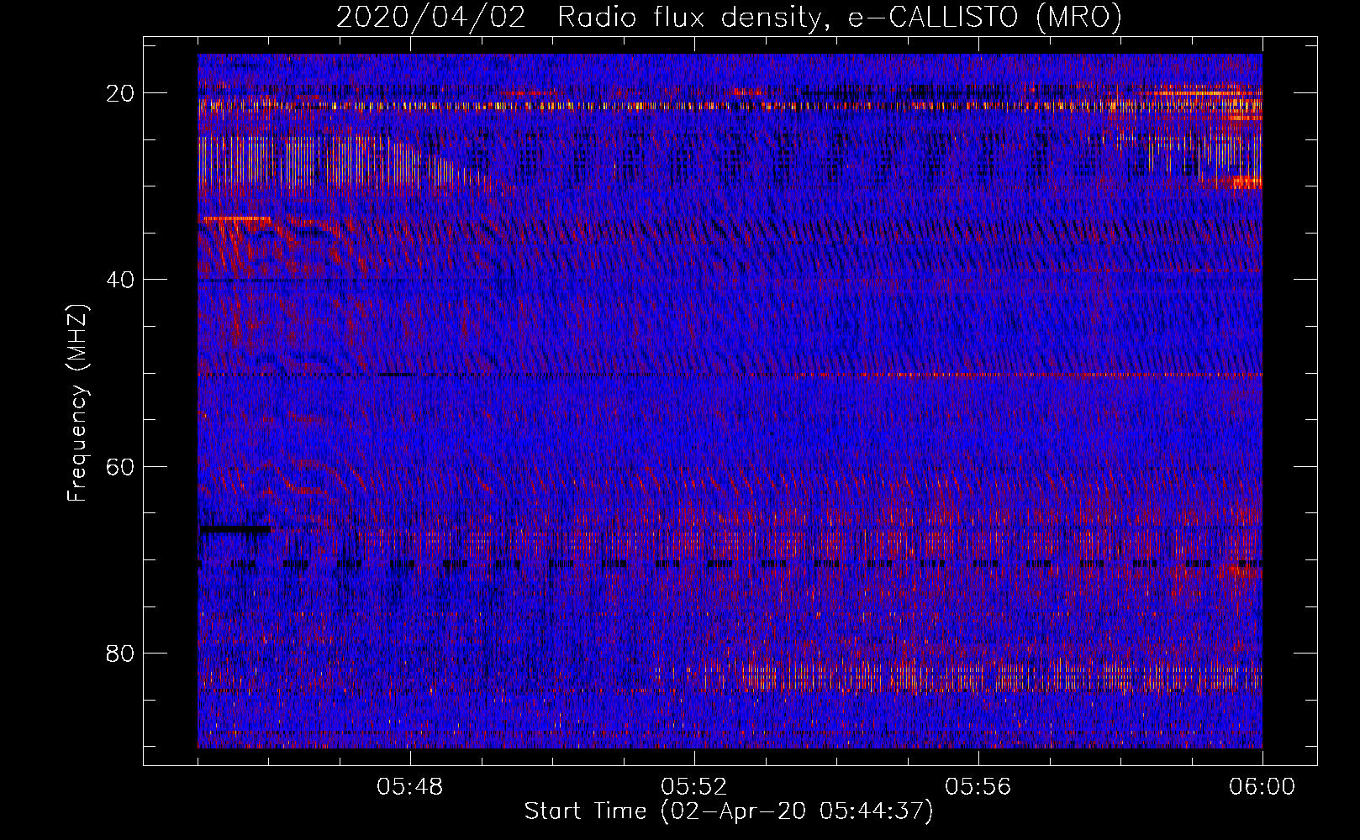Click the '06:00' time tick label

(x=1262, y=787)
